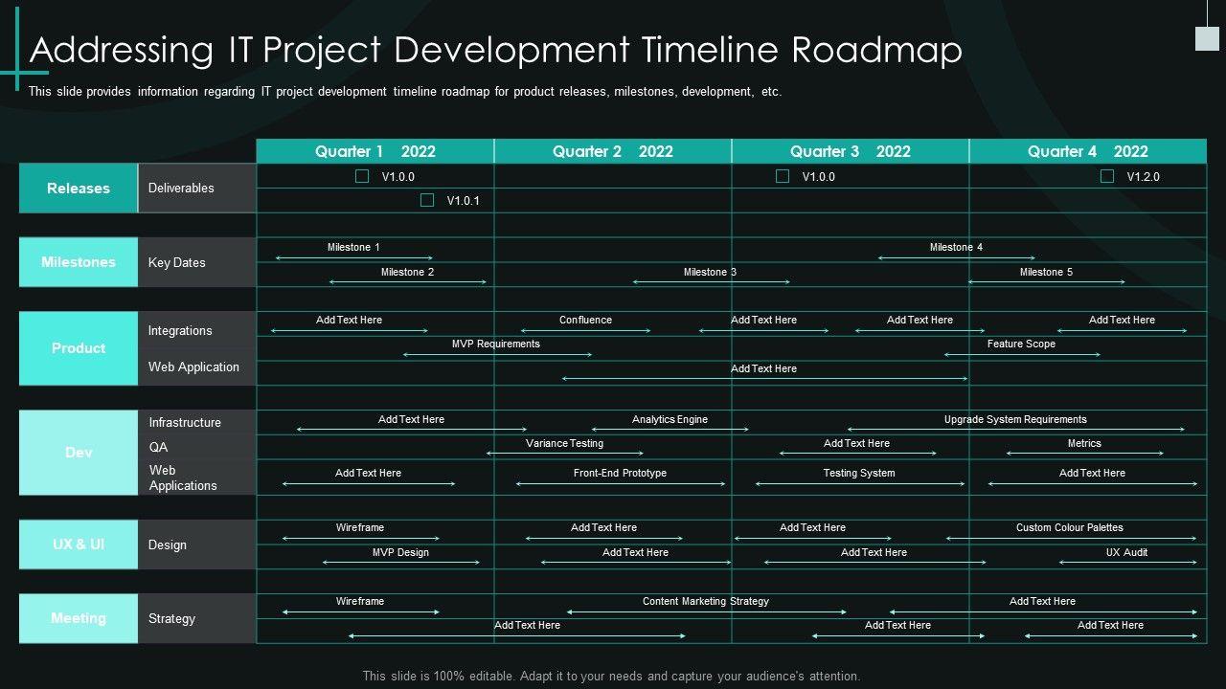Check the V1.2.0 release checkbox
This screenshot has width=1226, height=689.
1107,176
